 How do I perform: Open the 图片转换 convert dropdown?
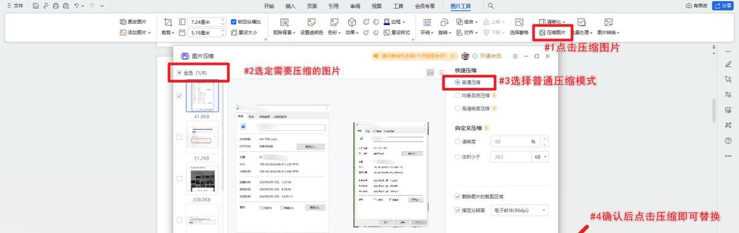point(608,32)
